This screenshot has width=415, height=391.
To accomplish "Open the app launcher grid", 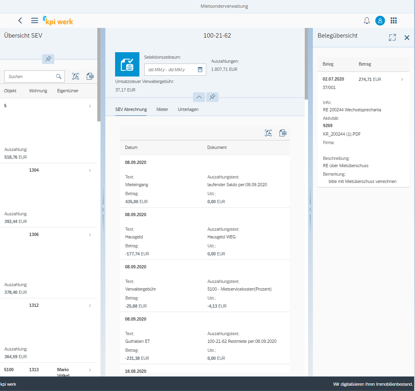I will click(x=394, y=21).
